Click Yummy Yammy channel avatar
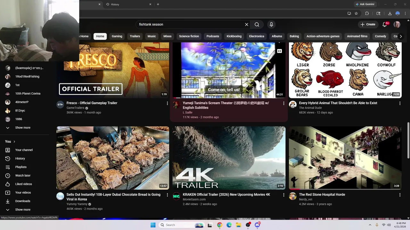410x230 pixels. coord(60,196)
